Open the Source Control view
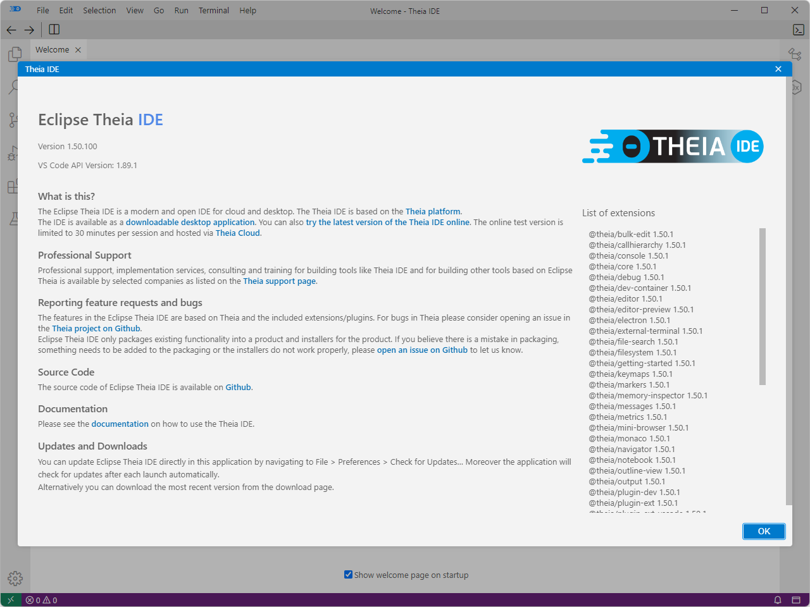The width and height of the screenshot is (810, 607). (14, 120)
